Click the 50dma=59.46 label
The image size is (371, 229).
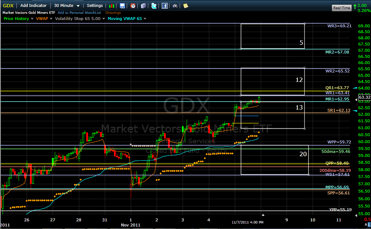point(336,151)
